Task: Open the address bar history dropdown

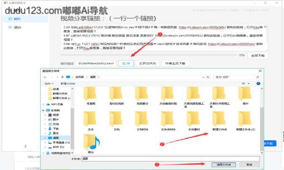Action: tap(203, 77)
